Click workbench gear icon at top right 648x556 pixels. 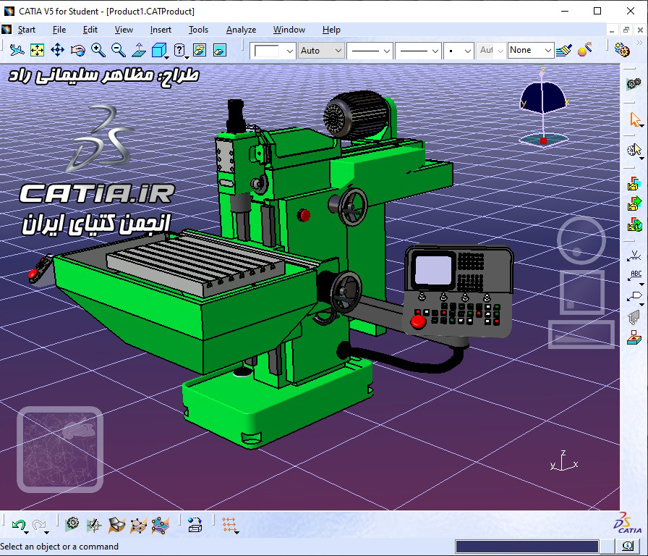click(622, 50)
